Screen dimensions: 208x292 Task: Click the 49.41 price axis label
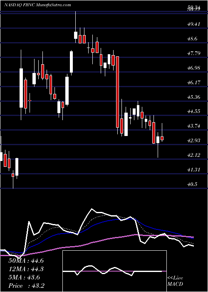click(194, 24)
